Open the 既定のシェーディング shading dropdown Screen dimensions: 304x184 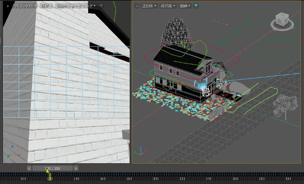[76, 6]
